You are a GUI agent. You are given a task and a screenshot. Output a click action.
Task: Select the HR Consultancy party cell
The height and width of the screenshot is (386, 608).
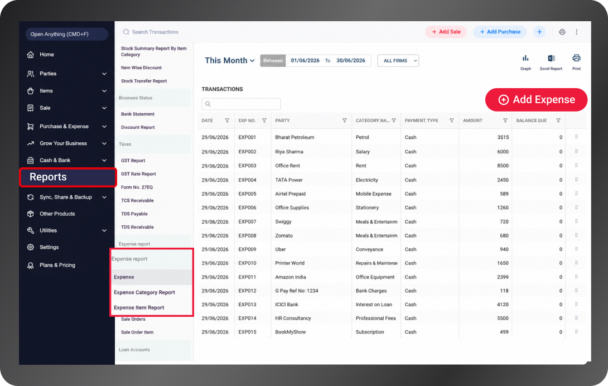tap(293, 318)
